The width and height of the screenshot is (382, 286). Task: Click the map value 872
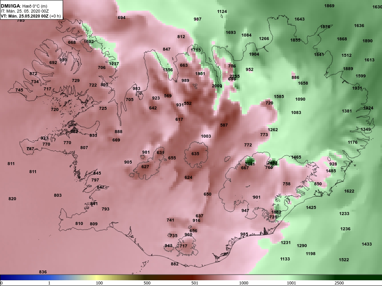pos(33,74)
